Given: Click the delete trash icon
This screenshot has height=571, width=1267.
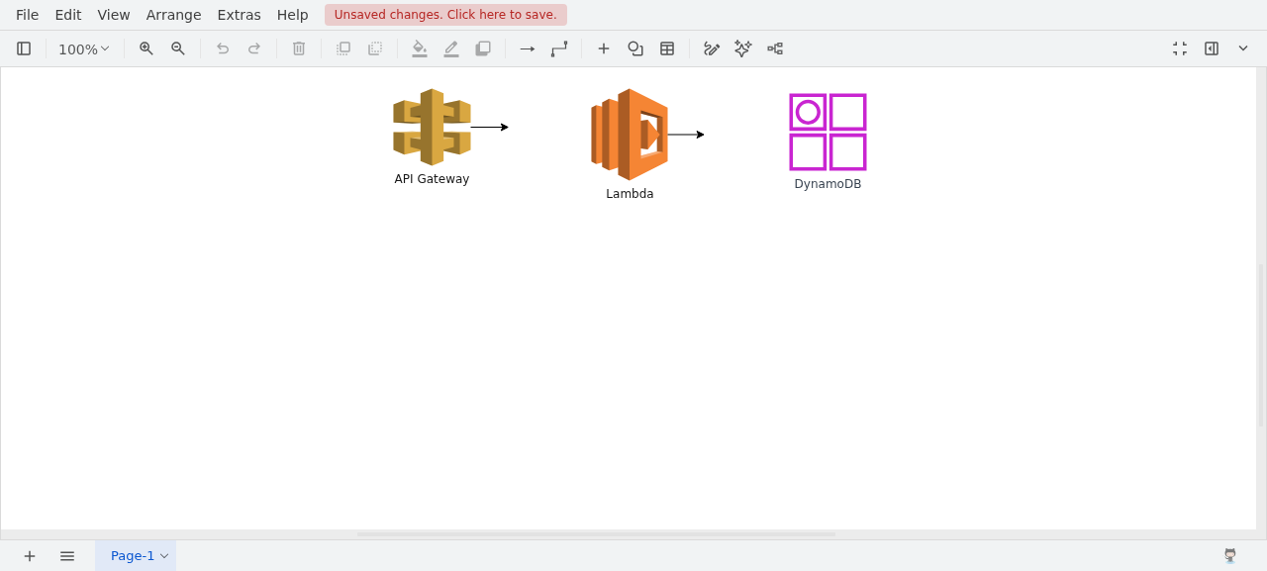Looking at the screenshot, I should pos(299,48).
